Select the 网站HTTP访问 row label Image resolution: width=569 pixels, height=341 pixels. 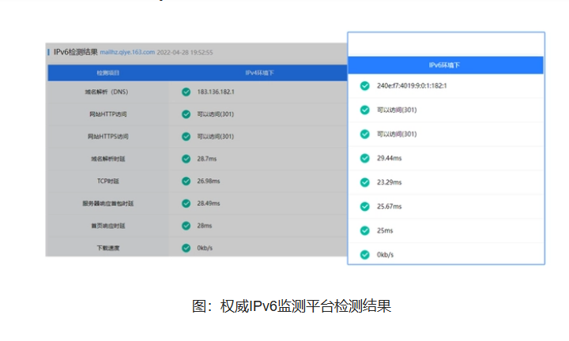[108, 114]
